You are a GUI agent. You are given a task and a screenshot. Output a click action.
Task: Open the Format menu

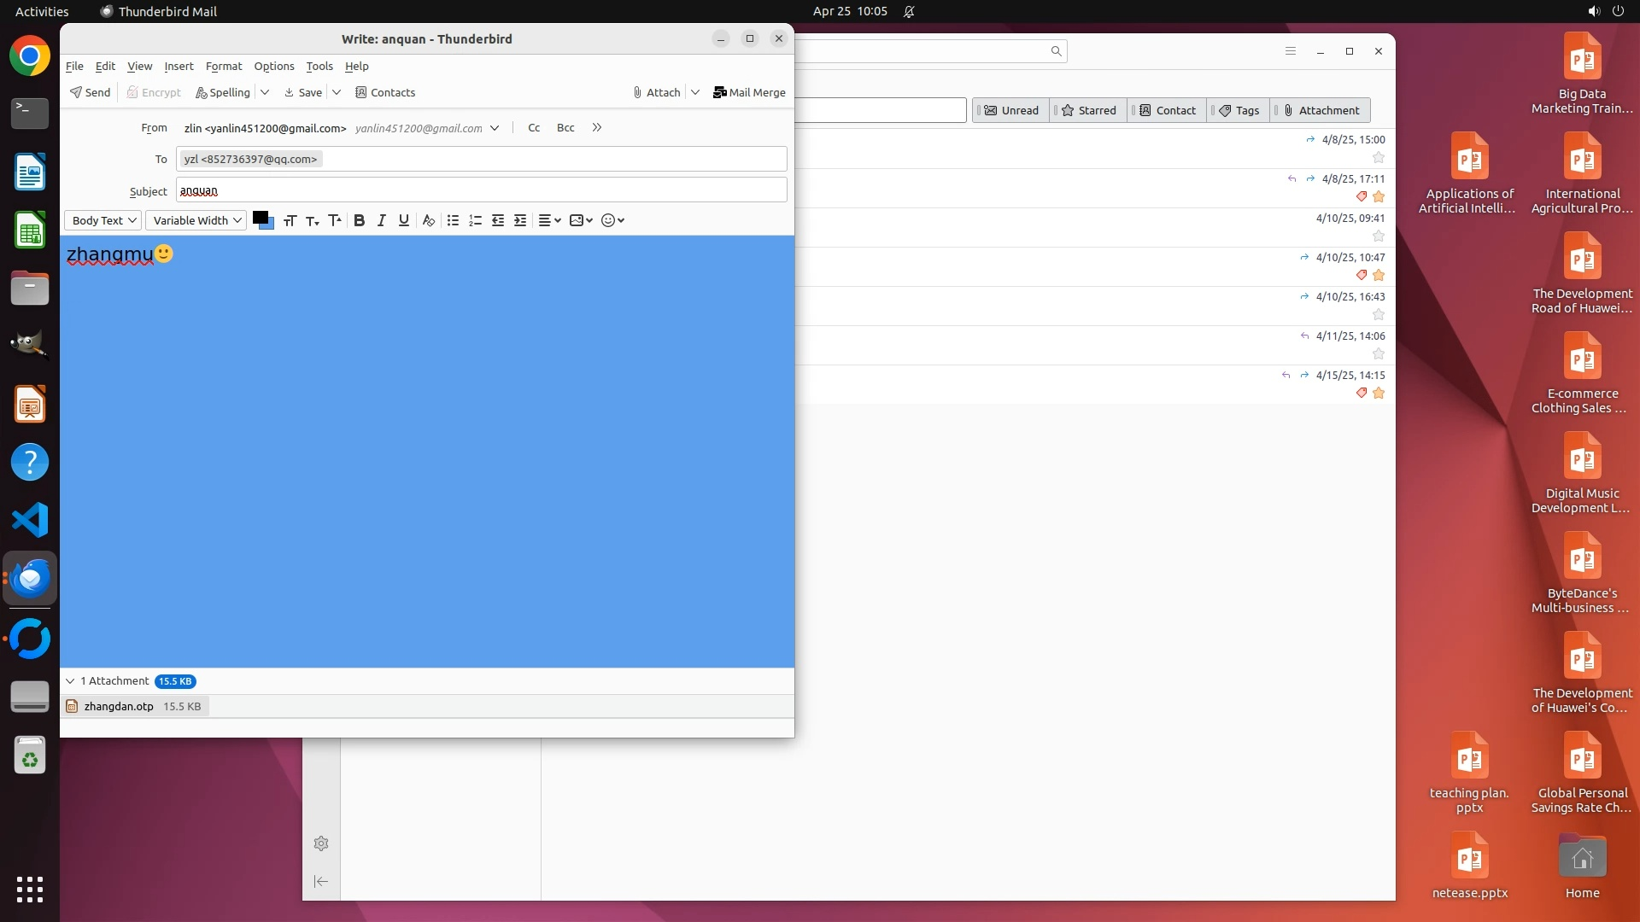[x=224, y=66]
